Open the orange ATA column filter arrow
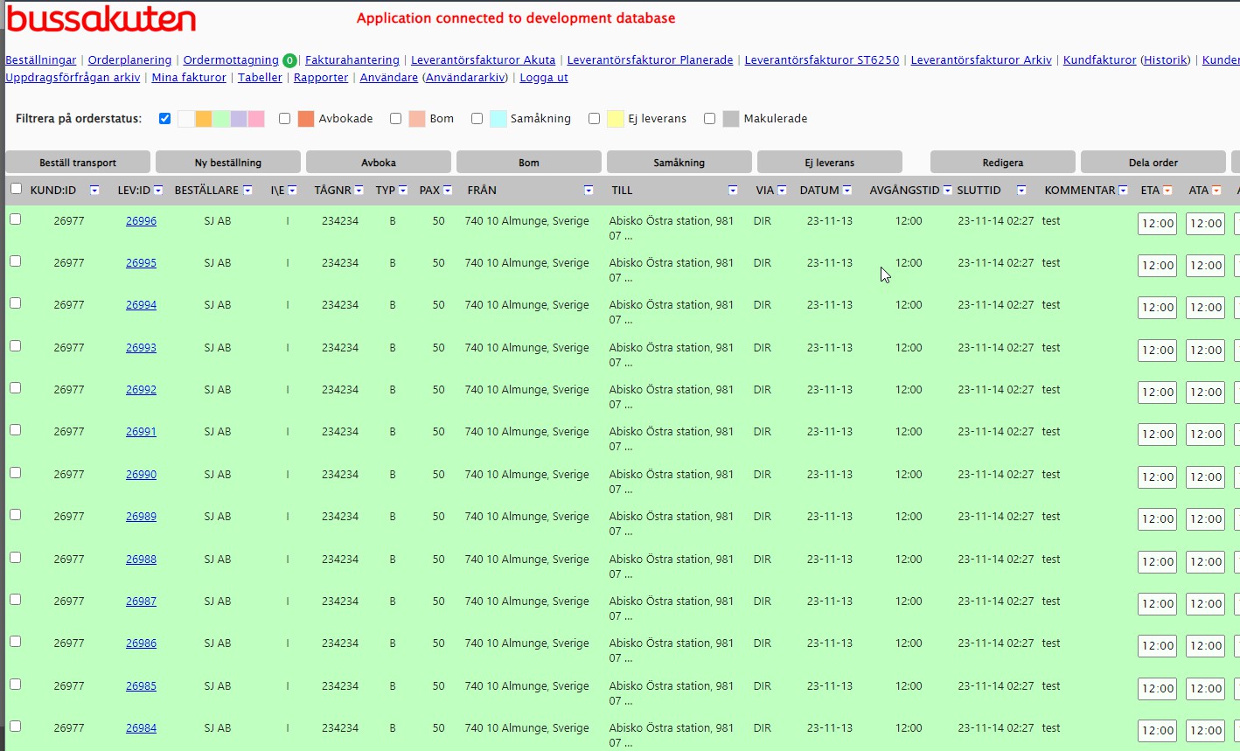Screen dimensions: 1240x751 point(1216,191)
